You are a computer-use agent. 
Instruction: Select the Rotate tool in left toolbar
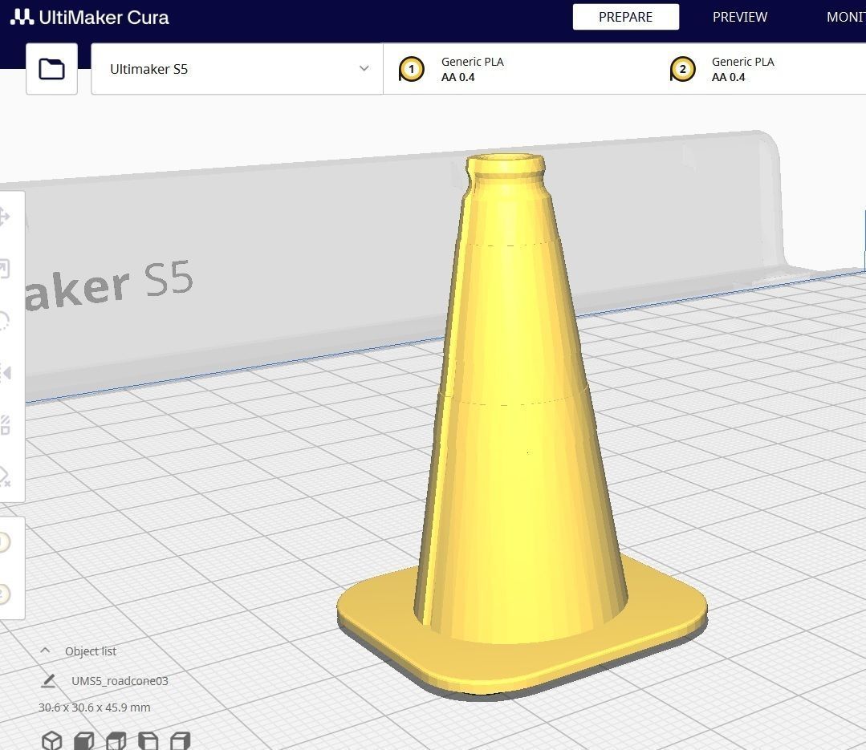click(x=5, y=321)
